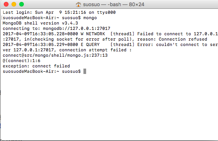Click the 'Last login' date line
The height and width of the screenshot is (141, 218).
click(x=59, y=13)
